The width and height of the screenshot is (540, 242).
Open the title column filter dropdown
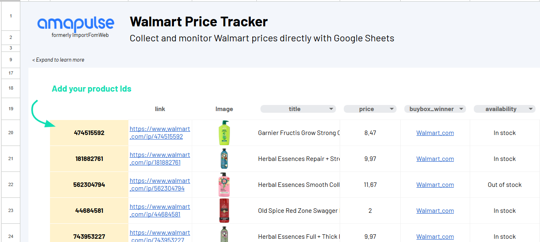332,109
